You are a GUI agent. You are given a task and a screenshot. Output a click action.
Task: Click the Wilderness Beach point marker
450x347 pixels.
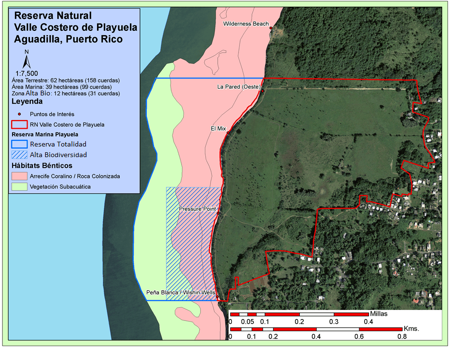click(271, 28)
